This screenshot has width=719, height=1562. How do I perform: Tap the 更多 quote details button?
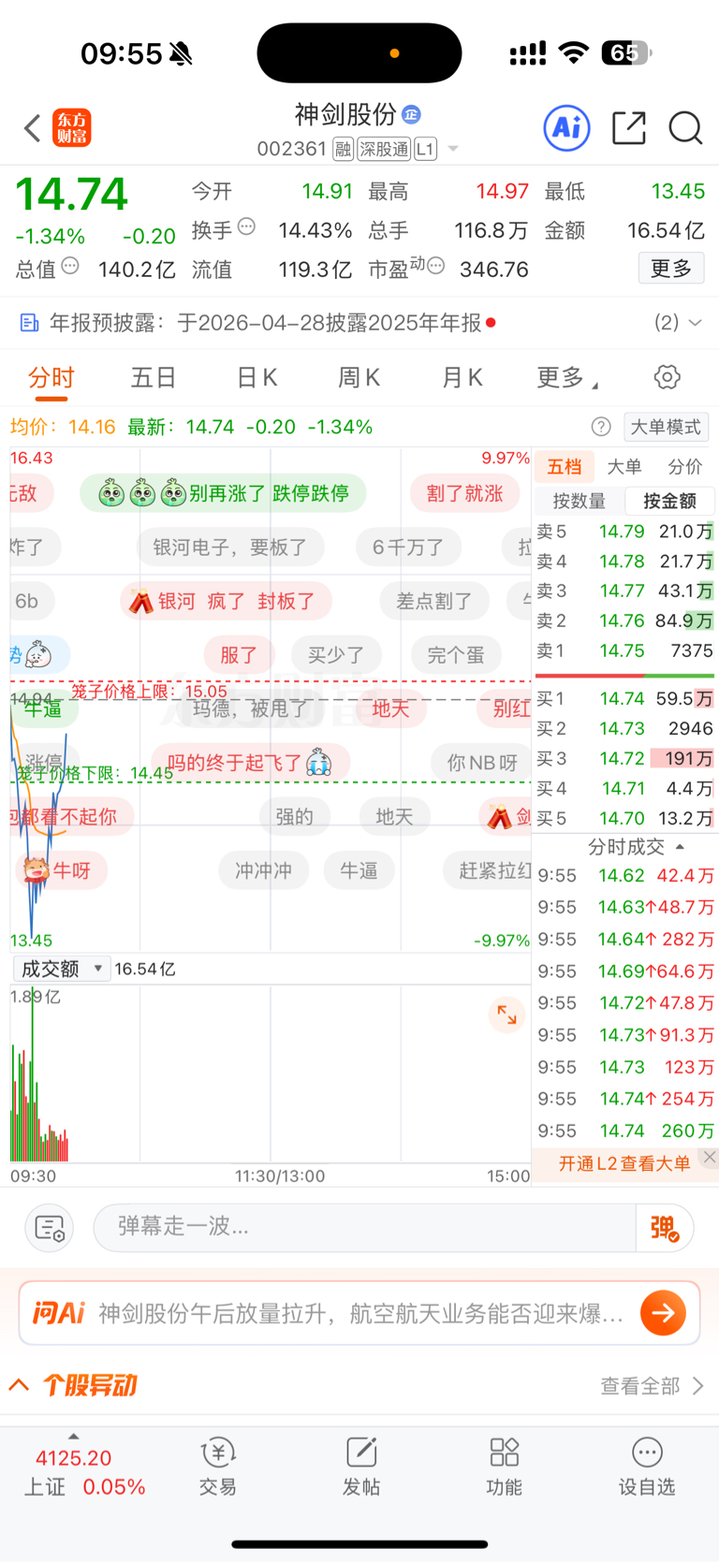[x=671, y=269]
